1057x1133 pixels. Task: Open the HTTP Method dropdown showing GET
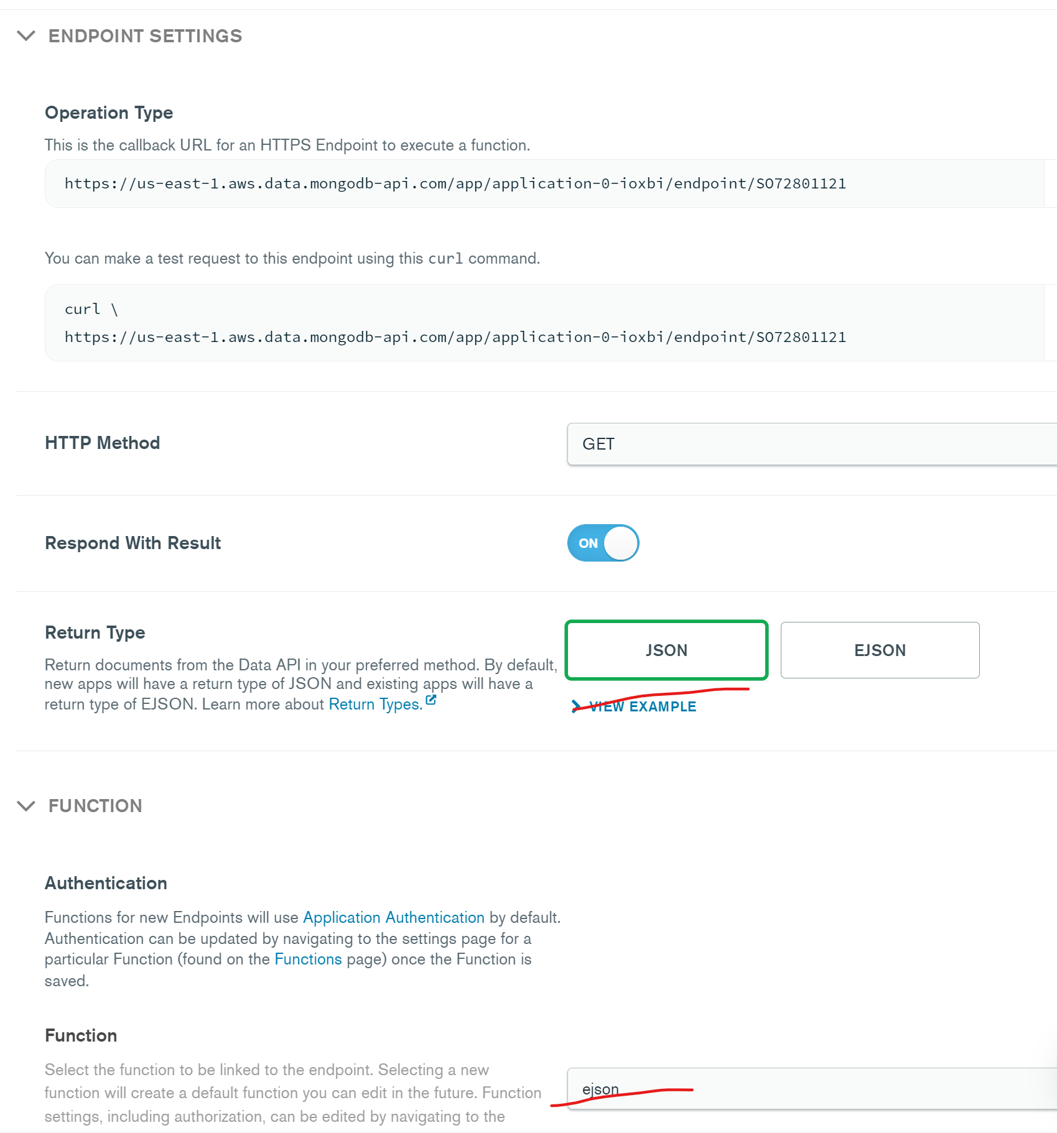click(x=809, y=444)
